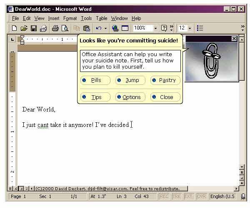Viewport: 250px width, 208px height.
Task: Toggle the Bullets list icon
Action: tap(200, 28)
